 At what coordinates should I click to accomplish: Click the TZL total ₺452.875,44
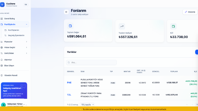[x=172, y=95]
